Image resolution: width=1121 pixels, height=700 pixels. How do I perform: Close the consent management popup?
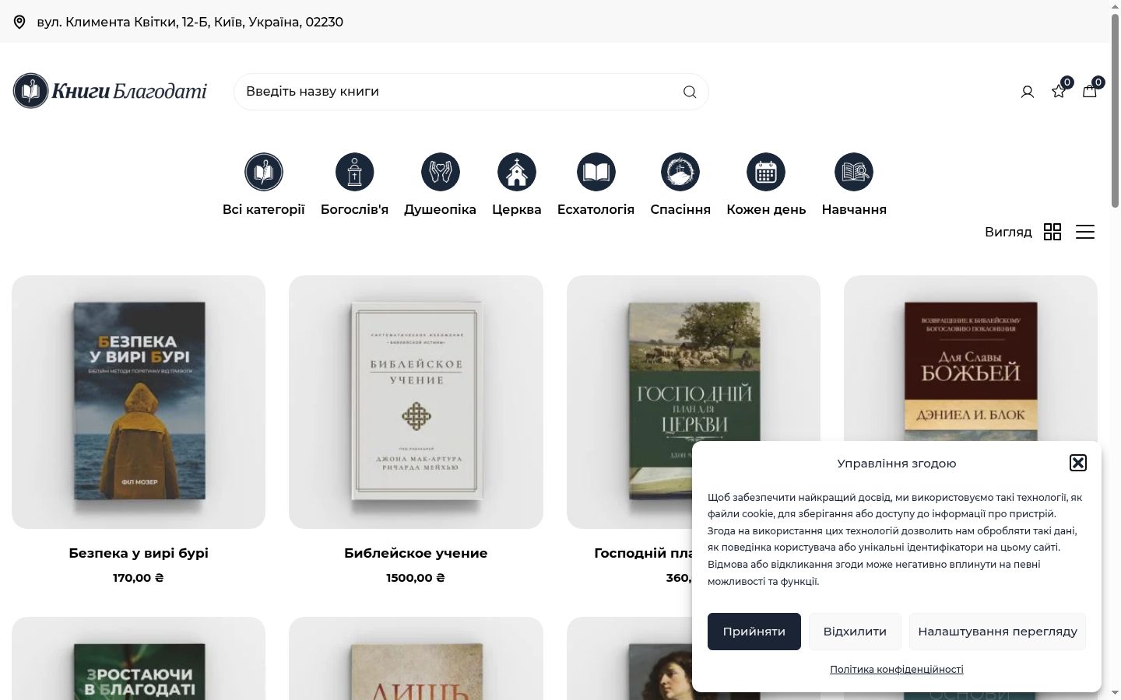[1078, 463]
